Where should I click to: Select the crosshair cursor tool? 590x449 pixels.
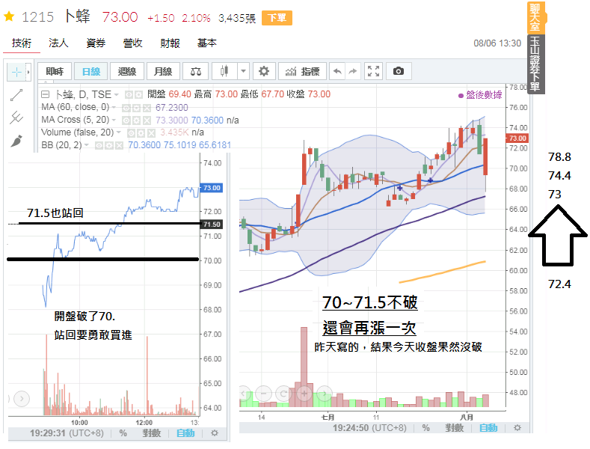pyautogui.click(x=16, y=72)
